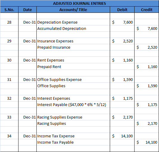159x152 pixels.
Task: Click the 2,170 debit amount
Action: 122,117
